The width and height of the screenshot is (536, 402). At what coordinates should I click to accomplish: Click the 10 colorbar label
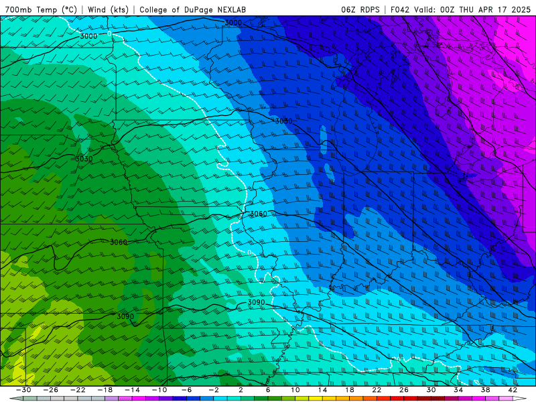point(295,390)
